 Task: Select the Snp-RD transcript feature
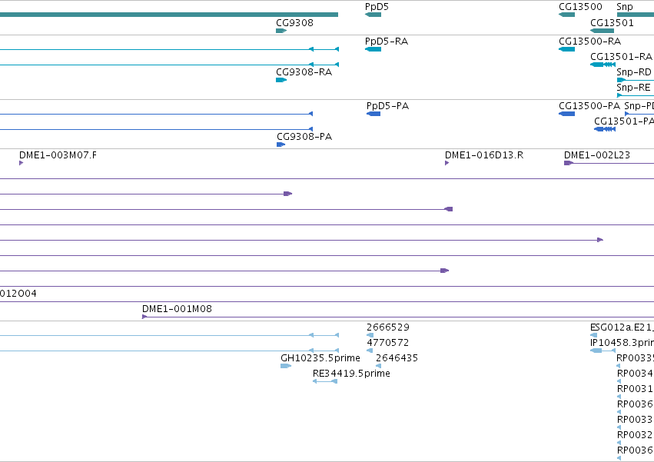(636, 80)
